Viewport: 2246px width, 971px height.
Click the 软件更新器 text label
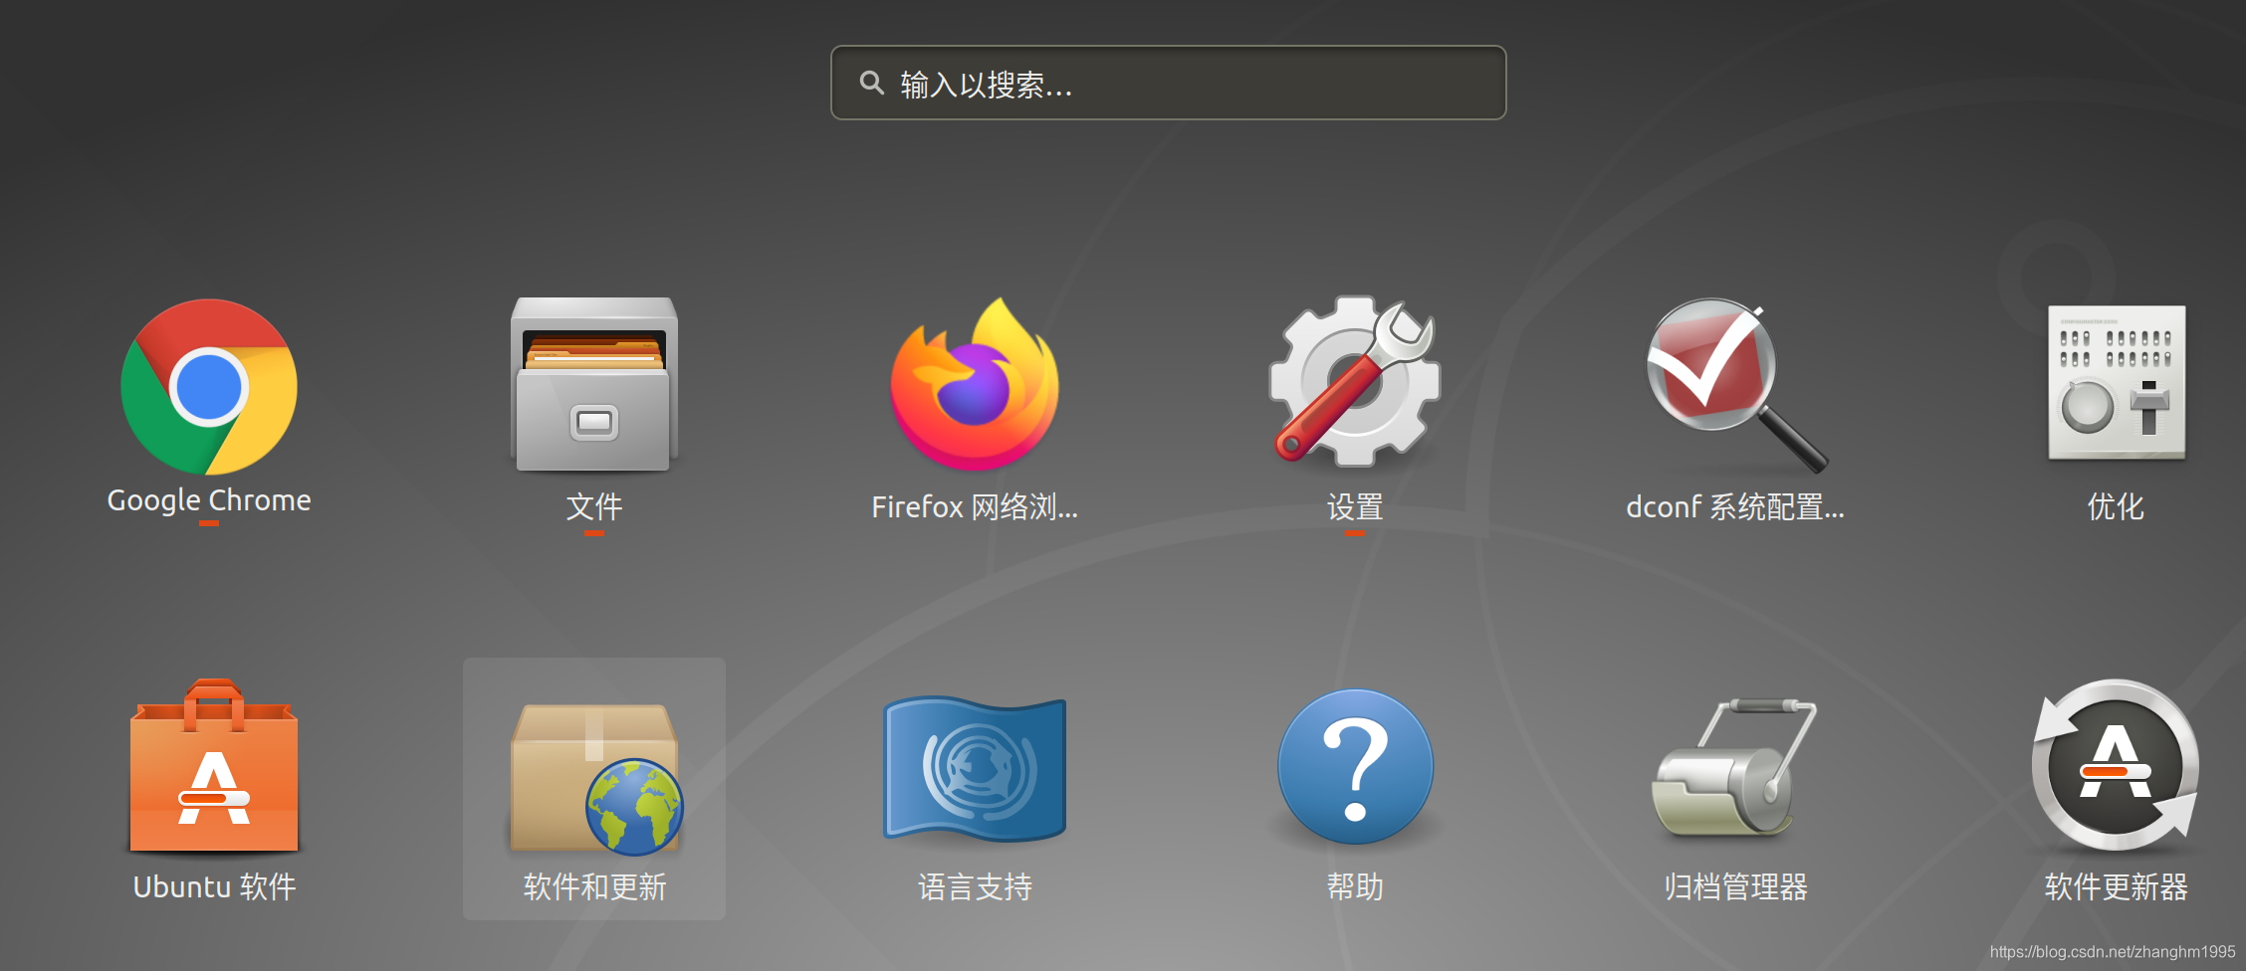pos(2116,886)
